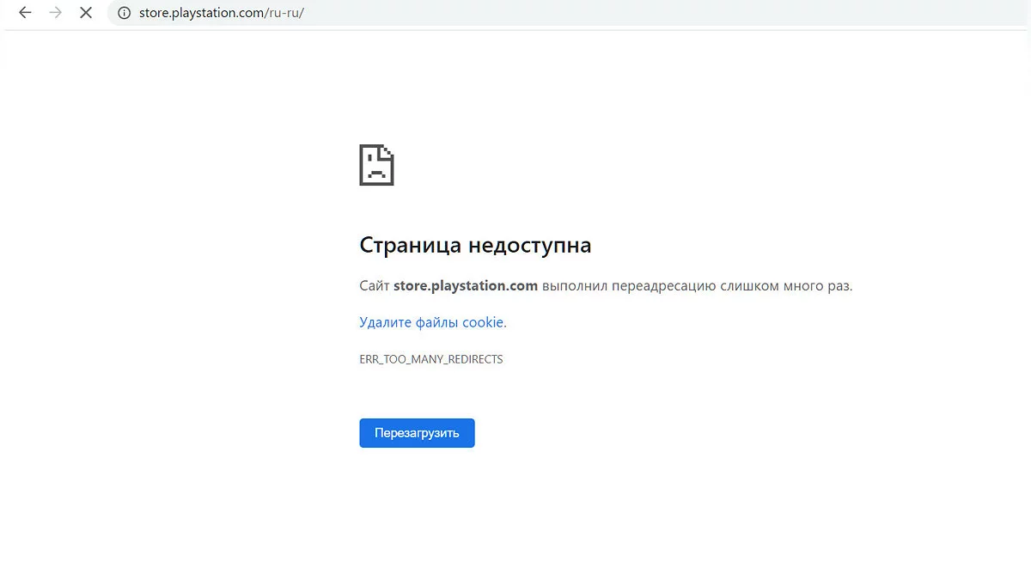Go back using the browser back arrow
1031x580 pixels.
[x=25, y=13]
